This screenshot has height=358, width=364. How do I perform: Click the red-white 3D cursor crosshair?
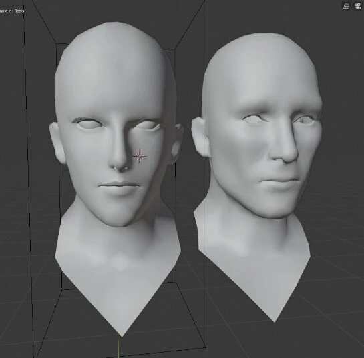pyautogui.click(x=140, y=156)
